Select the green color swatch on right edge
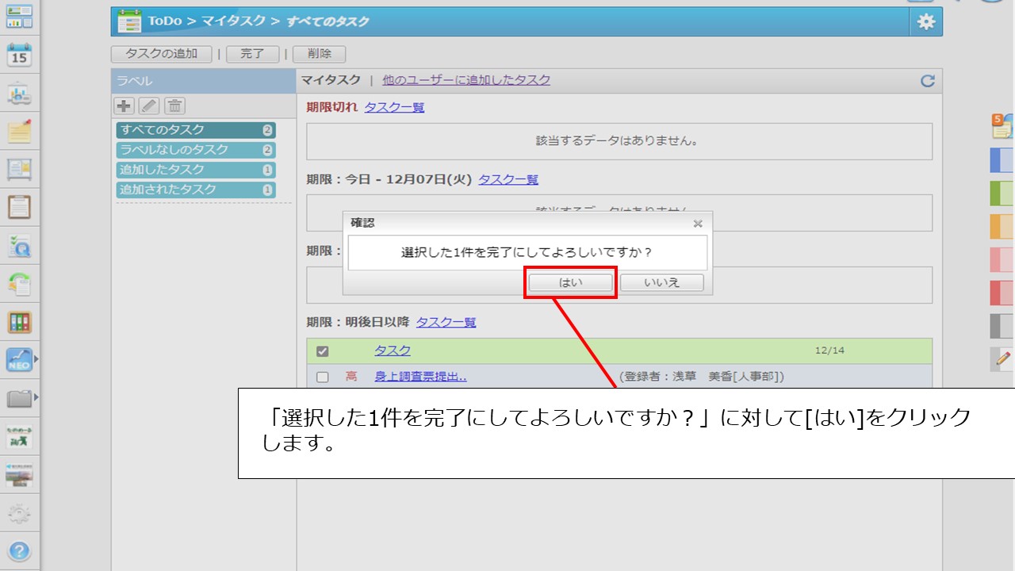 [x=1002, y=194]
